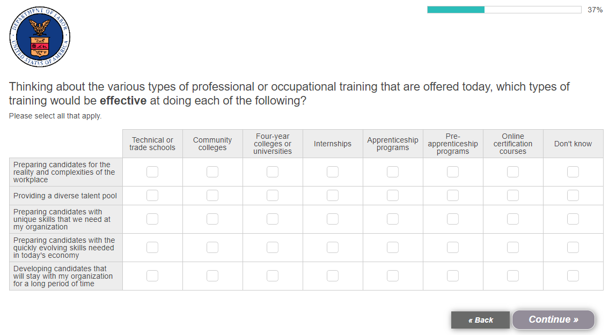Check Apprenticeship programs for long-term retention row
Screen dimensions: 609x335
click(393, 276)
